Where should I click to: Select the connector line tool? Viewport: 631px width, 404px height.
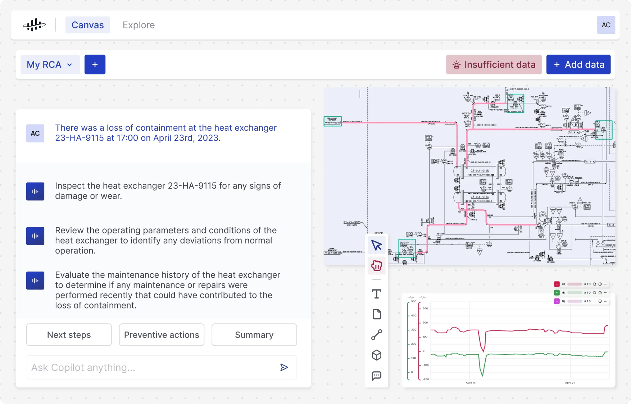coord(377,335)
